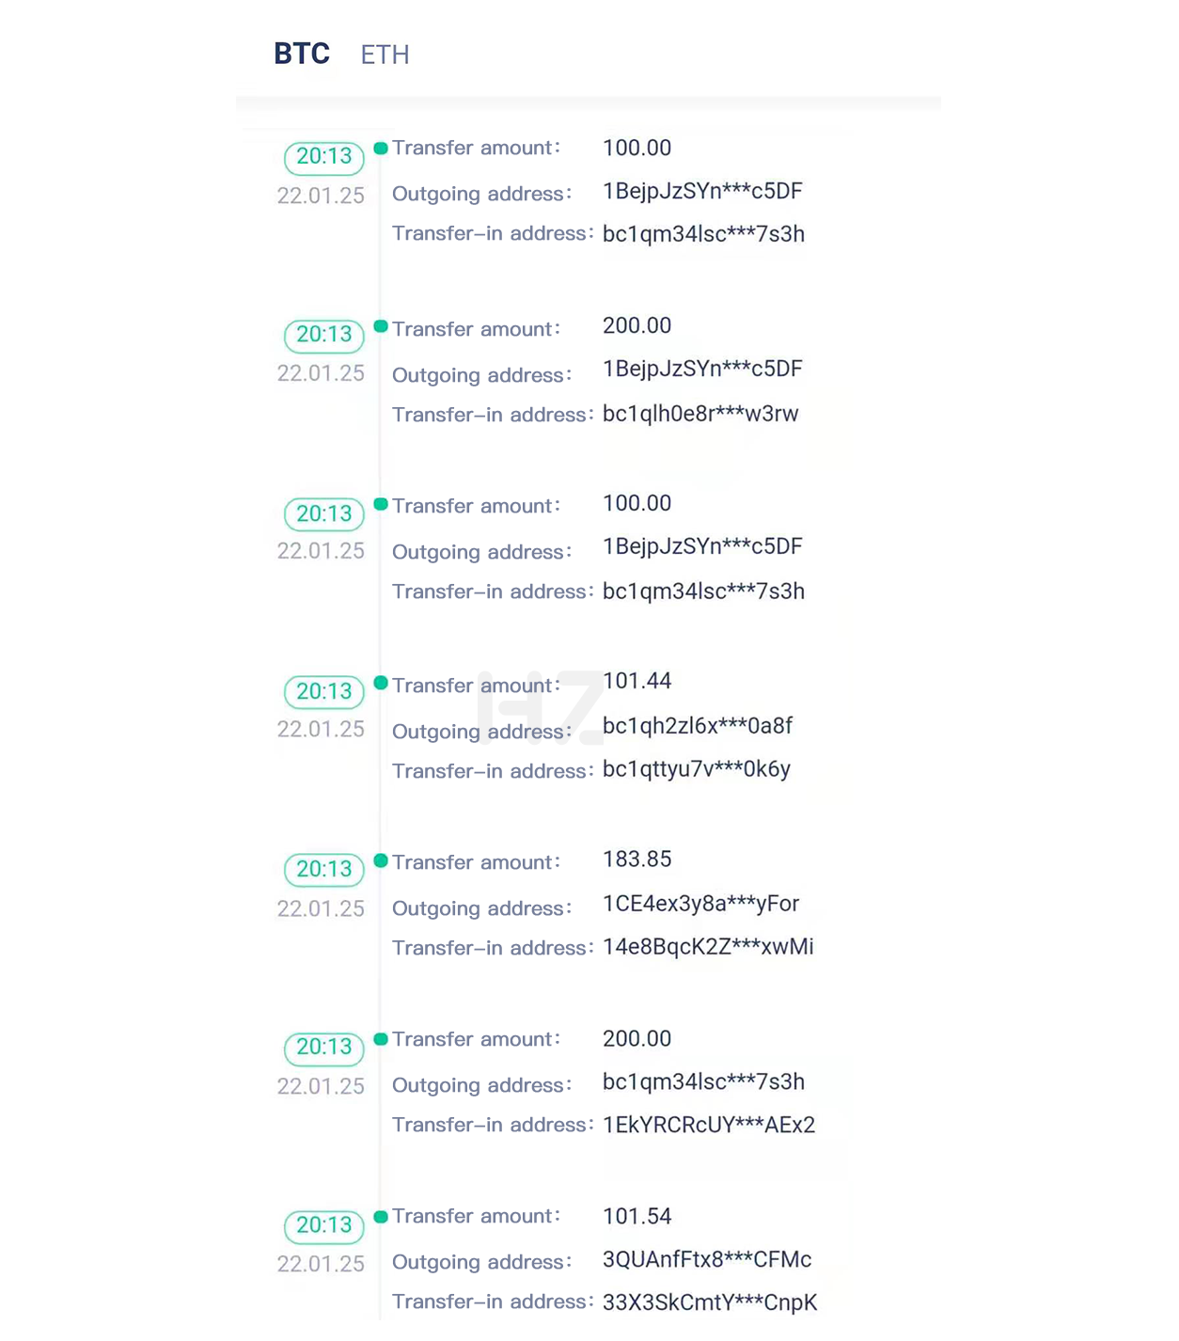Click the green dot of the 101.44 transfer

381,683
